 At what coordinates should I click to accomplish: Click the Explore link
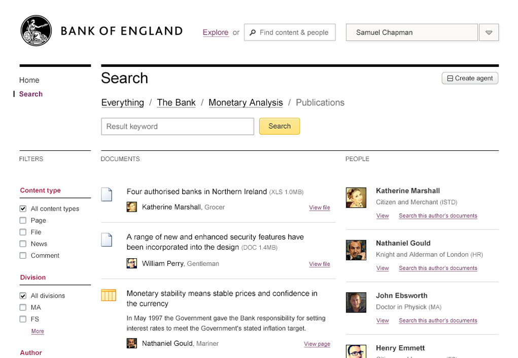coord(216,32)
